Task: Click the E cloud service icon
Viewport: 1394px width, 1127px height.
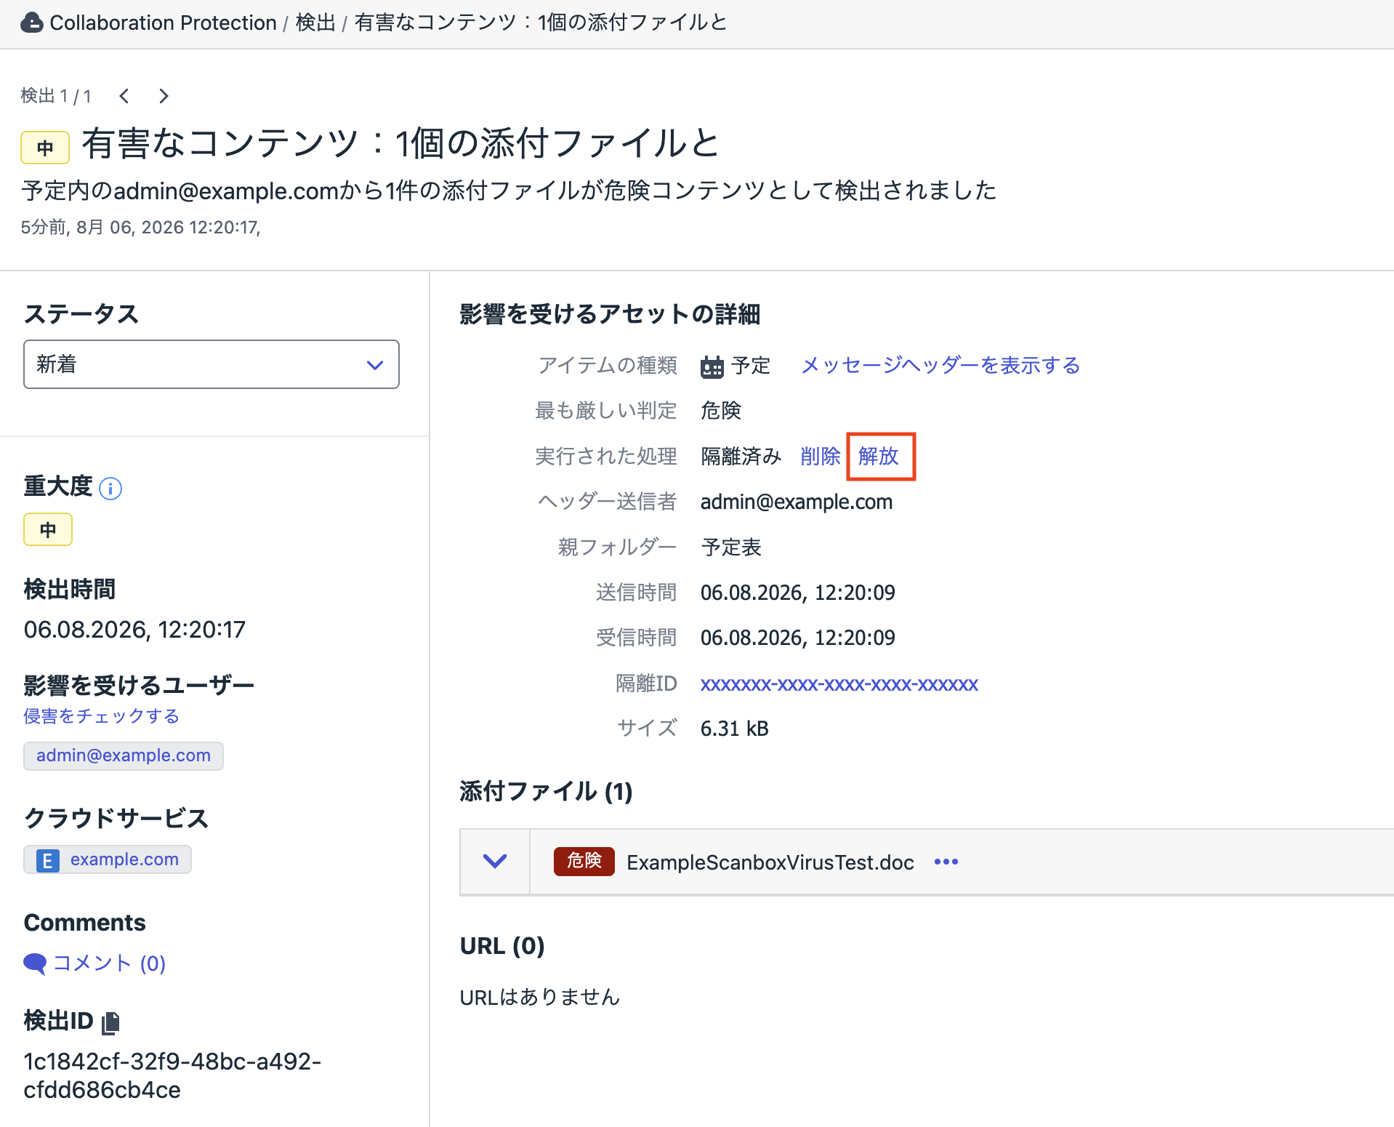Action: coord(48,860)
